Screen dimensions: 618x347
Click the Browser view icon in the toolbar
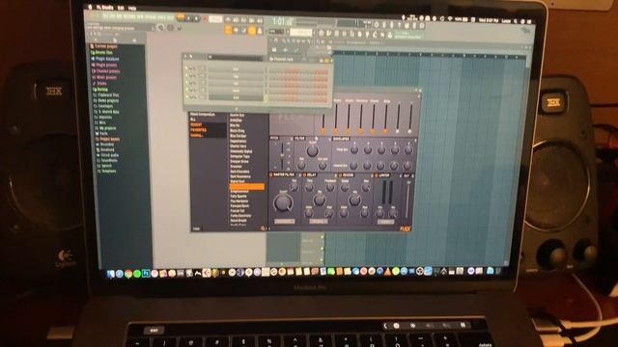260,32
